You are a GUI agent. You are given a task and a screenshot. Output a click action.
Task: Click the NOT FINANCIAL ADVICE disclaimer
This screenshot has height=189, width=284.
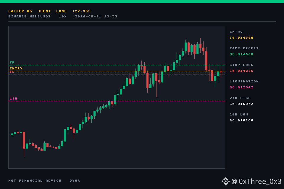tap(35, 181)
